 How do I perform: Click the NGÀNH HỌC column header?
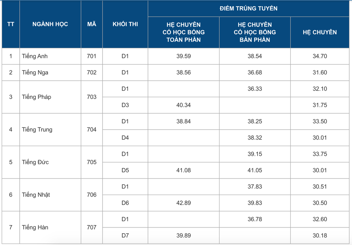click(x=50, y=24)
